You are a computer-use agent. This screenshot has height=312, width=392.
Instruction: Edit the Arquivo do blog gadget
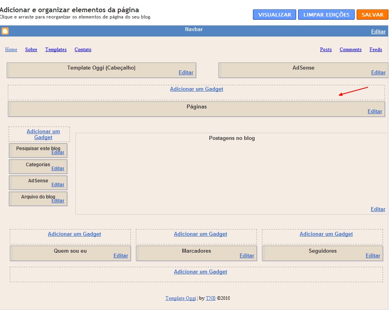(x=58, y=201)
